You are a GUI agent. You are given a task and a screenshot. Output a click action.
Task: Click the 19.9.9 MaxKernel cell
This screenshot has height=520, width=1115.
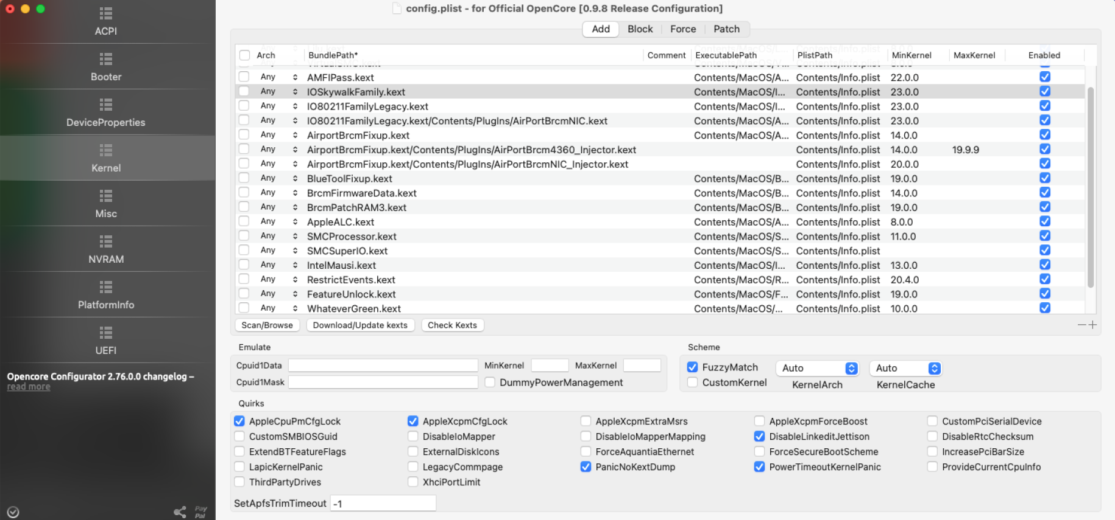pyautogui.click(x=966, y=150)
